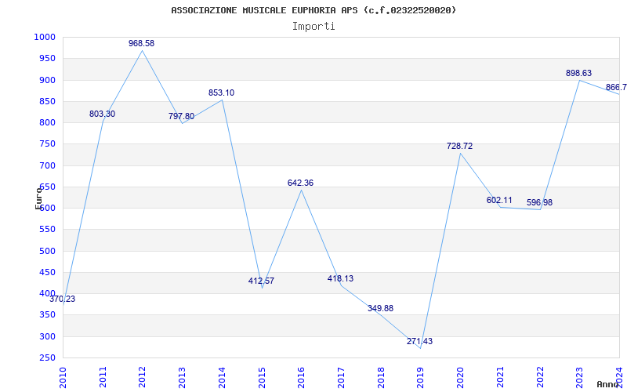Click y-axis value 550

(47, 230)
